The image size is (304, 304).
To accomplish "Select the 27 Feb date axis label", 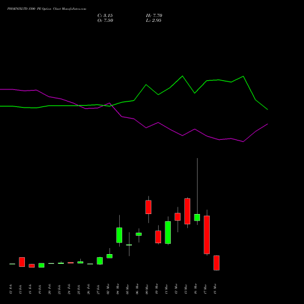I will (x=98, y=289).
